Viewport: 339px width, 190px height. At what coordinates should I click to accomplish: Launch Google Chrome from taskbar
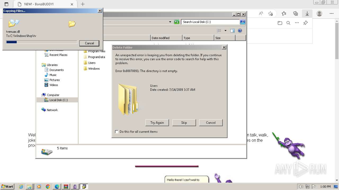(x=48, y=187)
